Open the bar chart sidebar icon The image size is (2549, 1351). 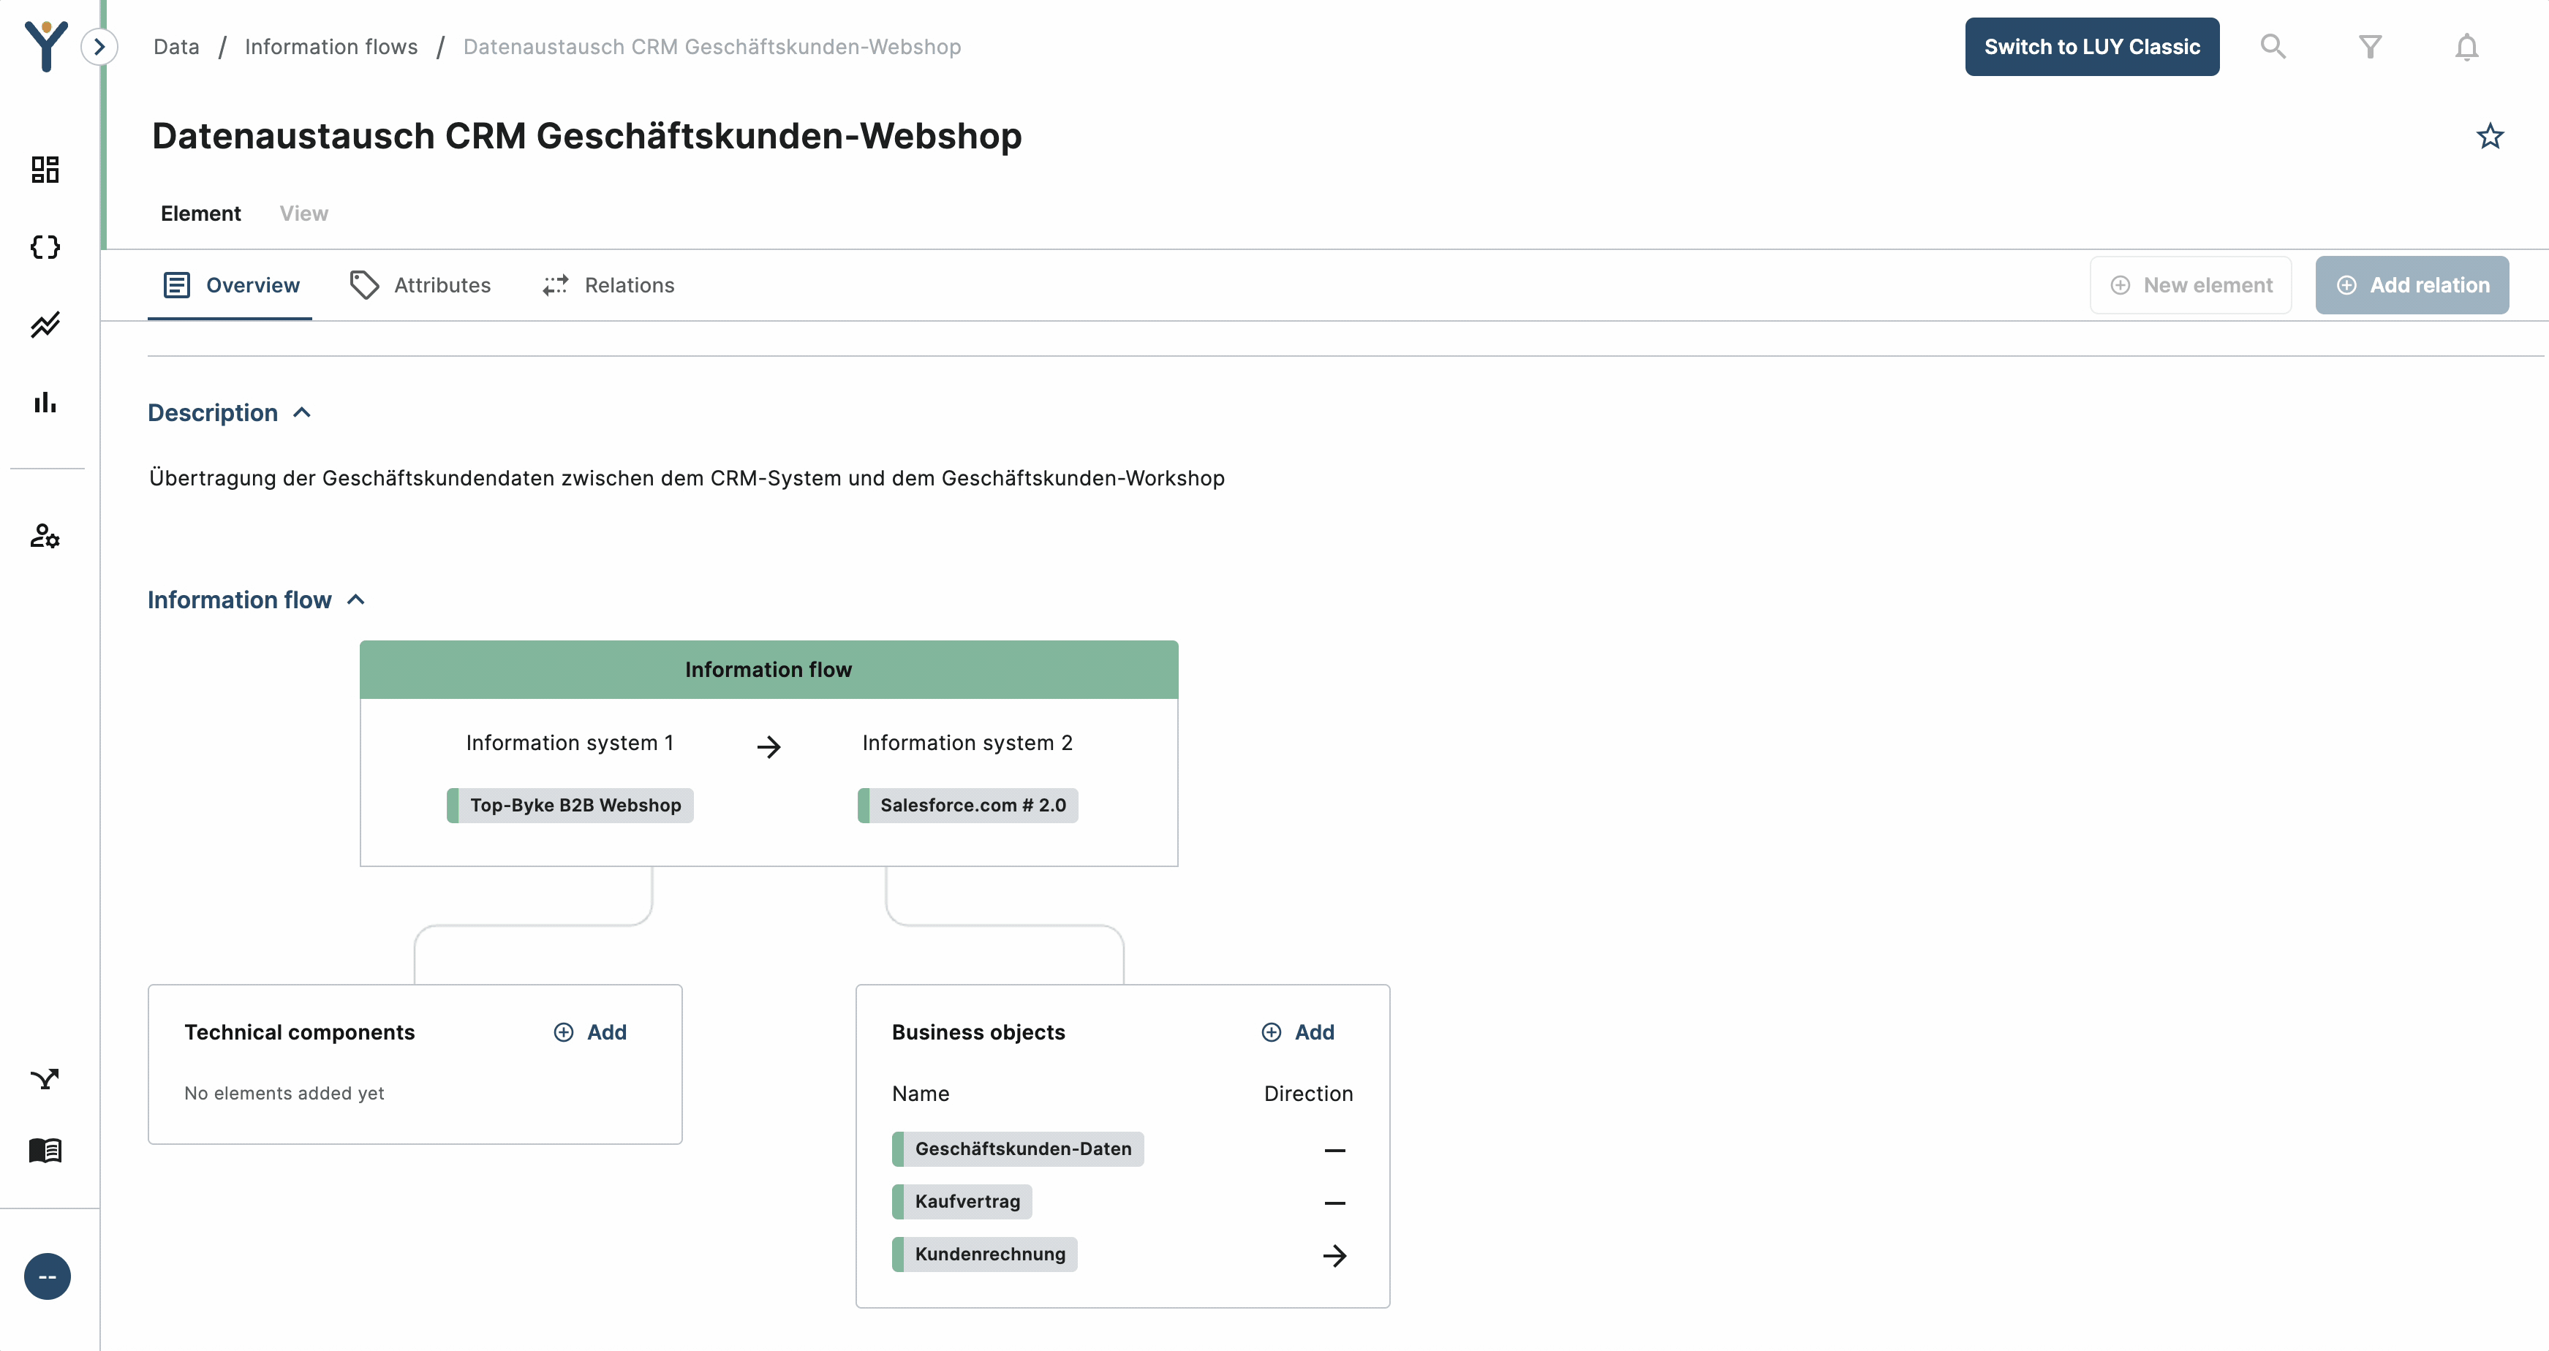(x=45, y=403)
